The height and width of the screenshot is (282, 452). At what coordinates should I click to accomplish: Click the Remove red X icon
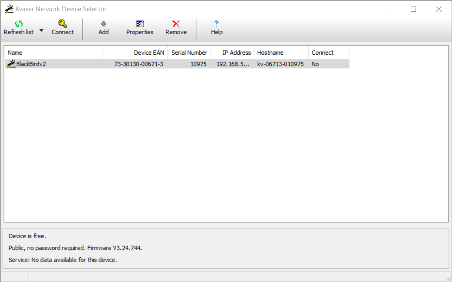(176, 23)
